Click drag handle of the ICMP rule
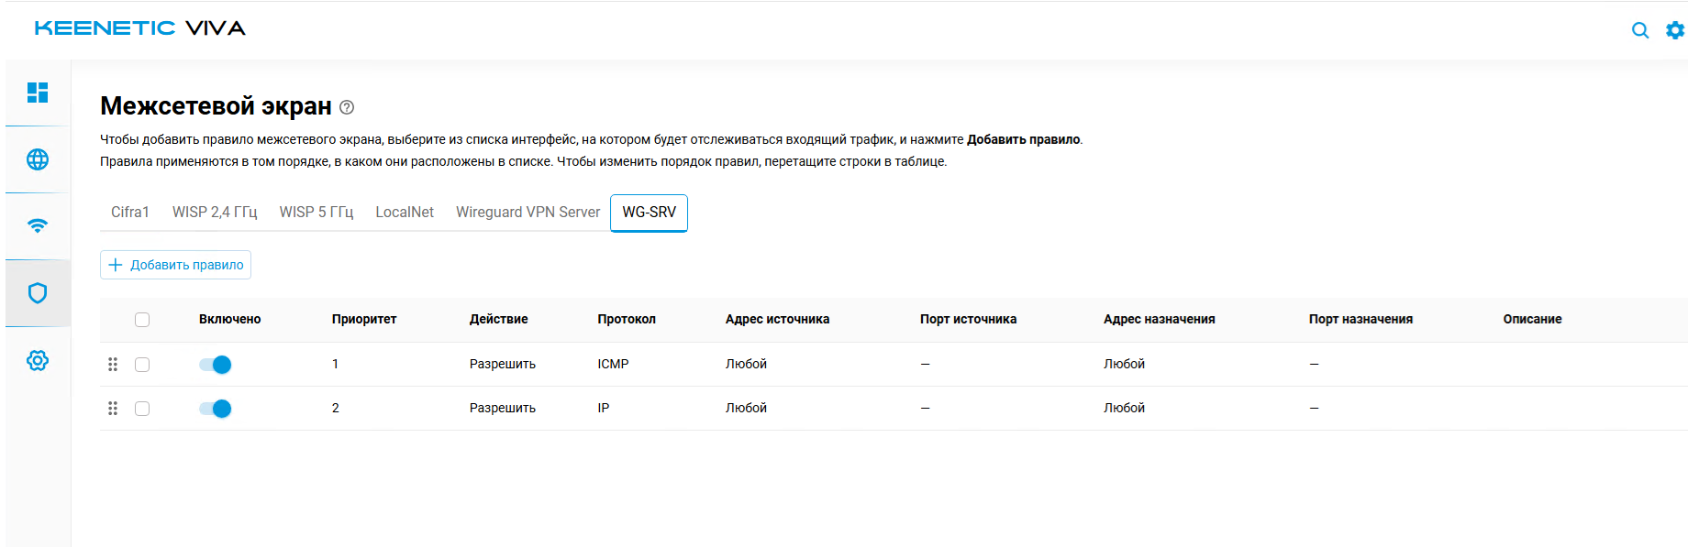 [x=113, y=365]
